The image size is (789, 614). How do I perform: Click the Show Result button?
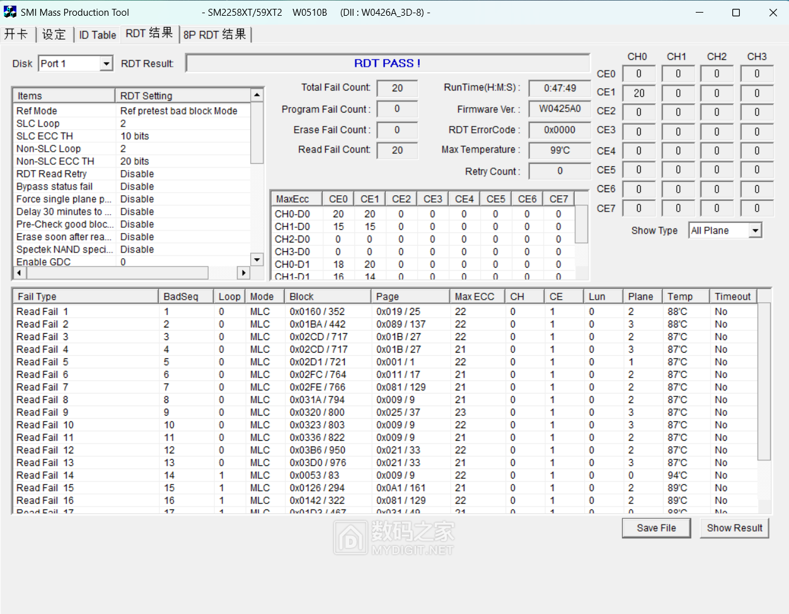[734, 528]
